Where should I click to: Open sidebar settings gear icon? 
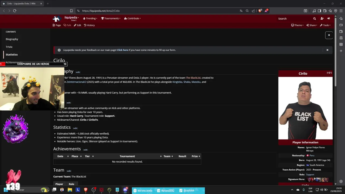341,181
